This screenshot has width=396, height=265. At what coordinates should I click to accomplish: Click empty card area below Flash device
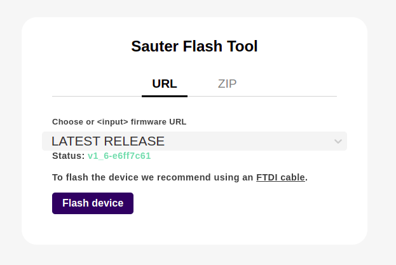194,229
